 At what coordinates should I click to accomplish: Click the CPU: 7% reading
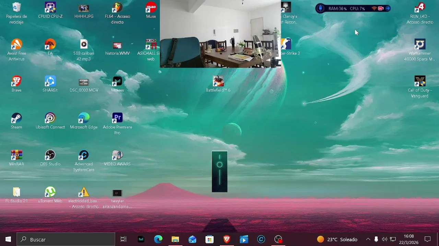click(x=357, y=9)
